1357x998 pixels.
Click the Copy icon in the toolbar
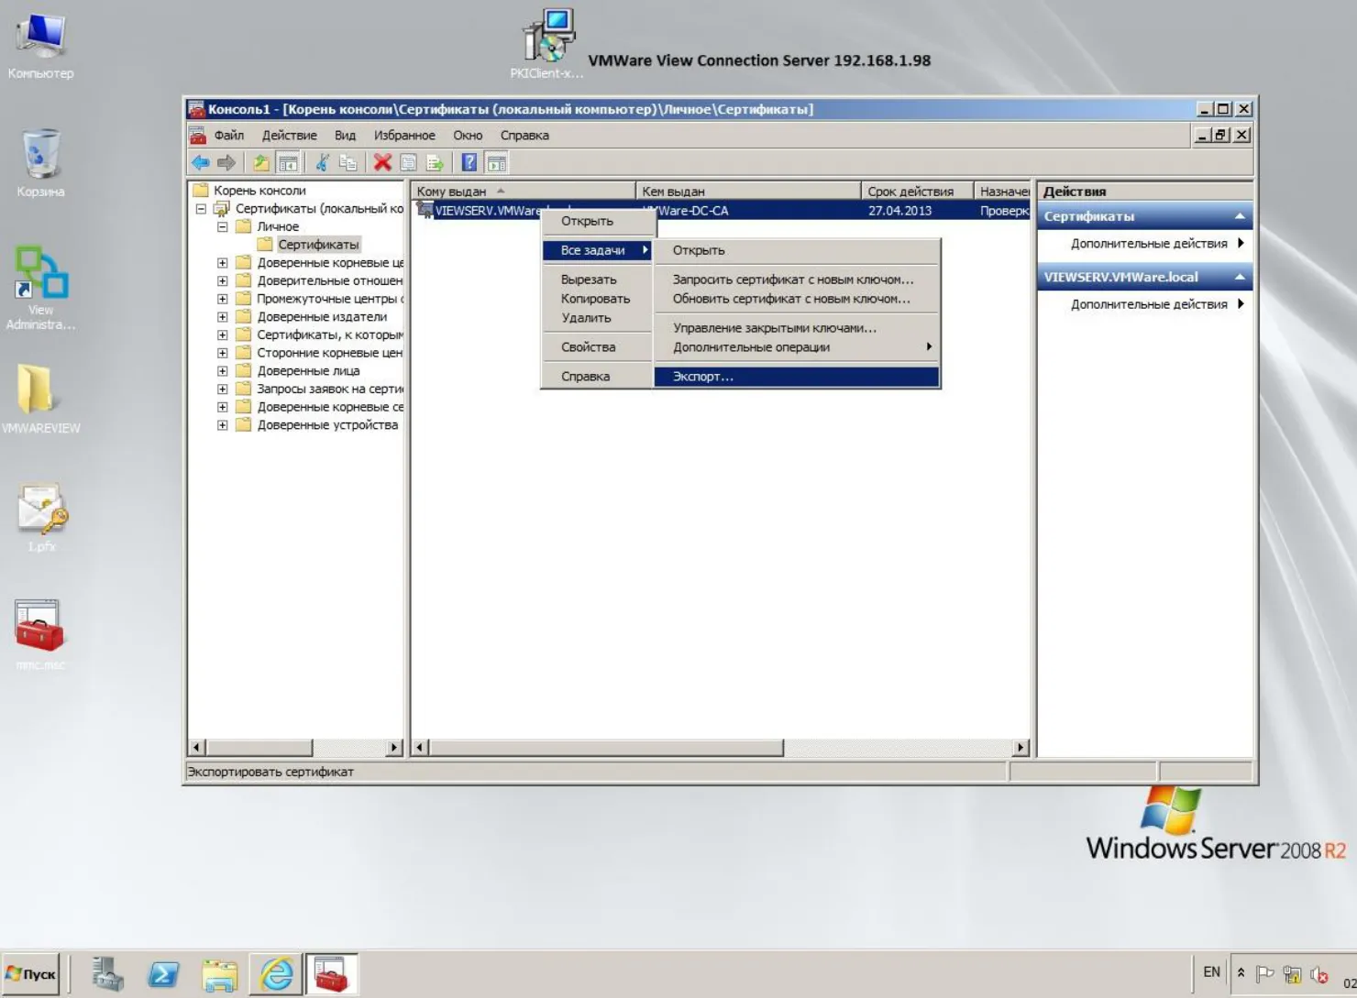coord(348,163)
